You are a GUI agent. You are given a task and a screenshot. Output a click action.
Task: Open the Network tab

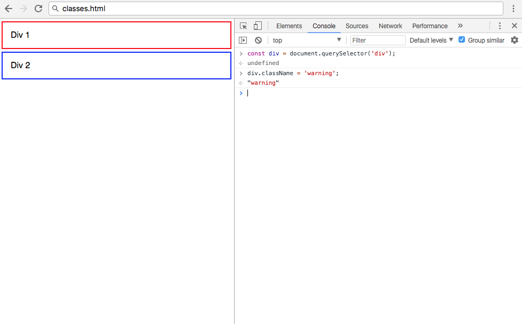(x=390, y=26)
